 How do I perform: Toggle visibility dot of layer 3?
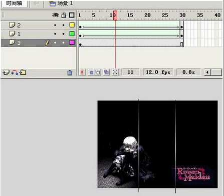coord(55,43)
